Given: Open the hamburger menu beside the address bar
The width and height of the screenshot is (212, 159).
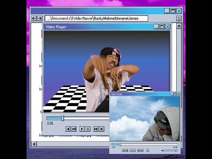Looking at the screenshot, I should (179, 19).
